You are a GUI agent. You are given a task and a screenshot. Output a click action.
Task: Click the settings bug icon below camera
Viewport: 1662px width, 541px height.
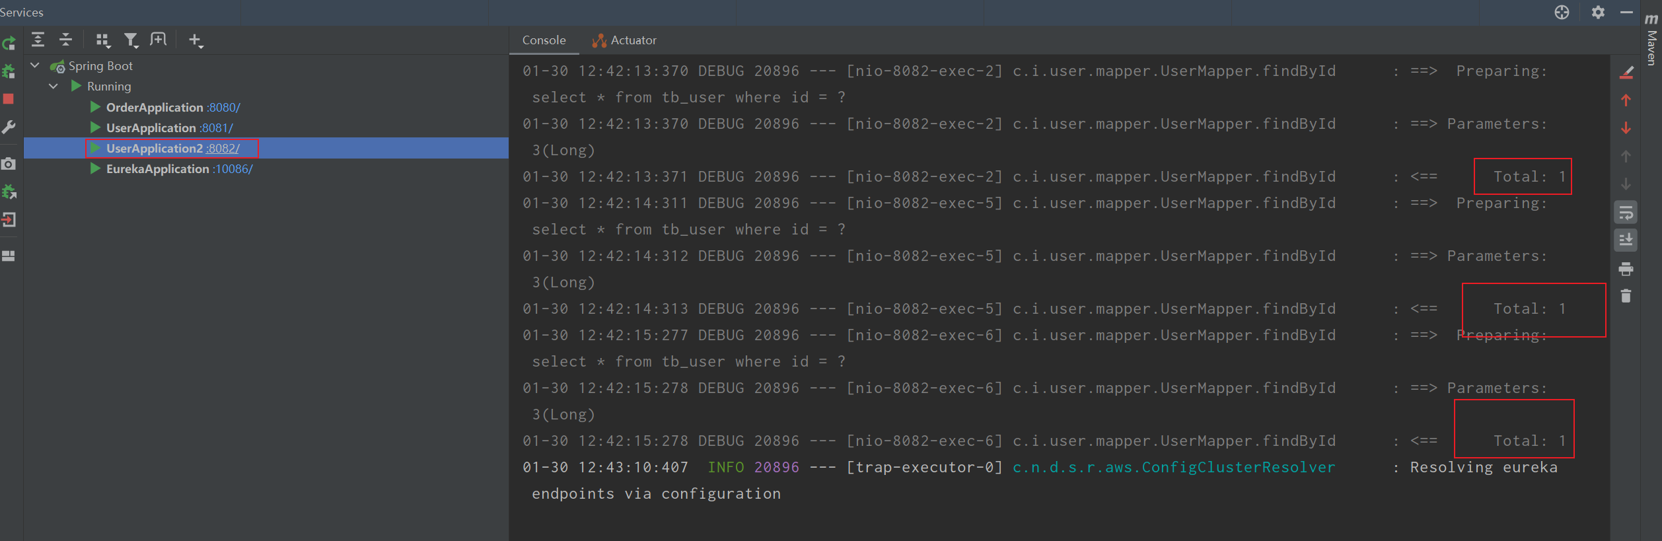tap(9, 192)
